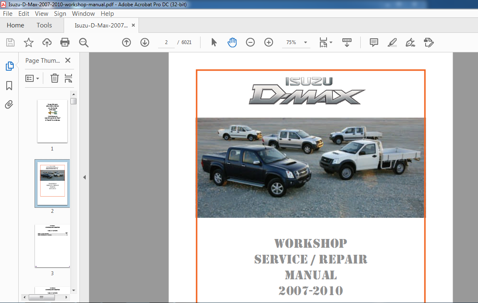
Task: Open the File menu
Action: pos(7,14)
